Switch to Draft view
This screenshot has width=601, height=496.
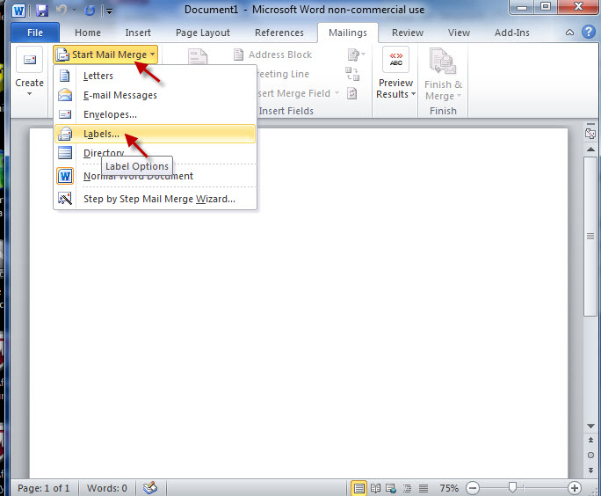tap(424, 488)
